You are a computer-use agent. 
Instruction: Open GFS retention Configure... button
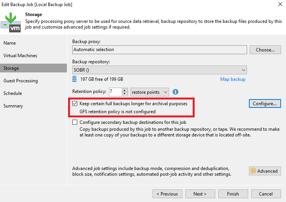pyautogui.click(x=265, y=104)
